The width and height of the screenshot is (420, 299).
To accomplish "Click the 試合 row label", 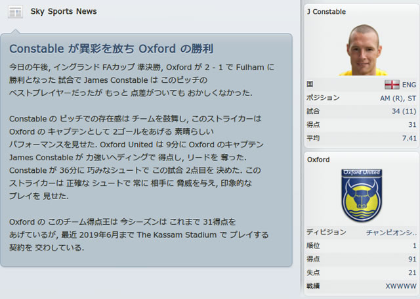I will tap(313, 111).
